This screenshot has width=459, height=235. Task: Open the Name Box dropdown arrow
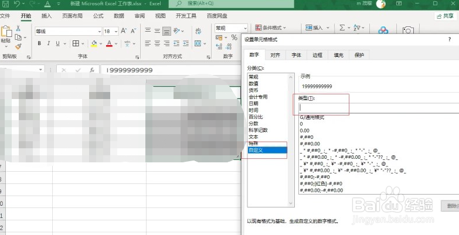coord(41,70)
